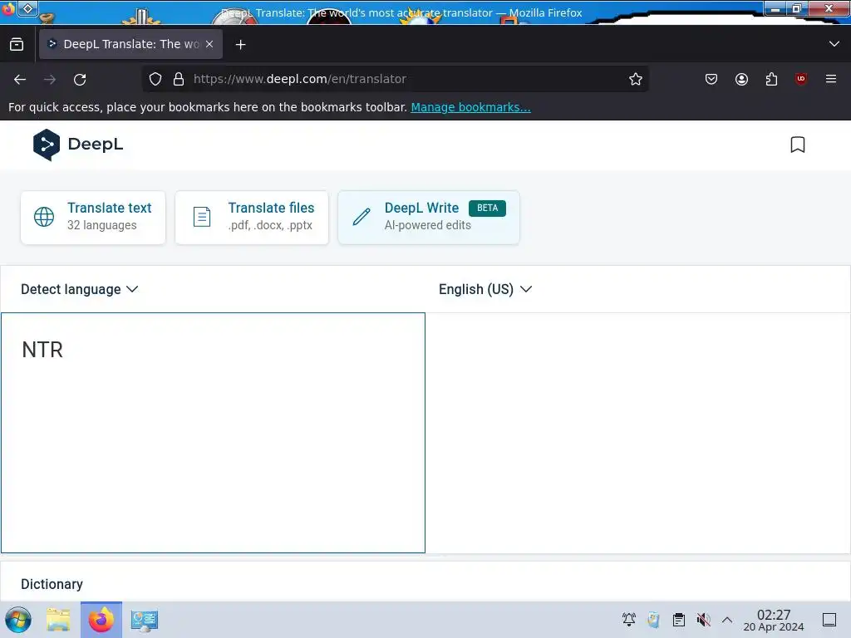Click the DeepL logo icon
851x638 pixels.
(x=47, y=145)
